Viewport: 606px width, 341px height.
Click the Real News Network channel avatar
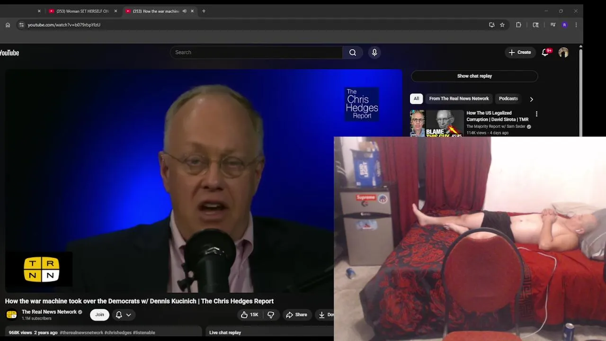click(x=11, y=314)
